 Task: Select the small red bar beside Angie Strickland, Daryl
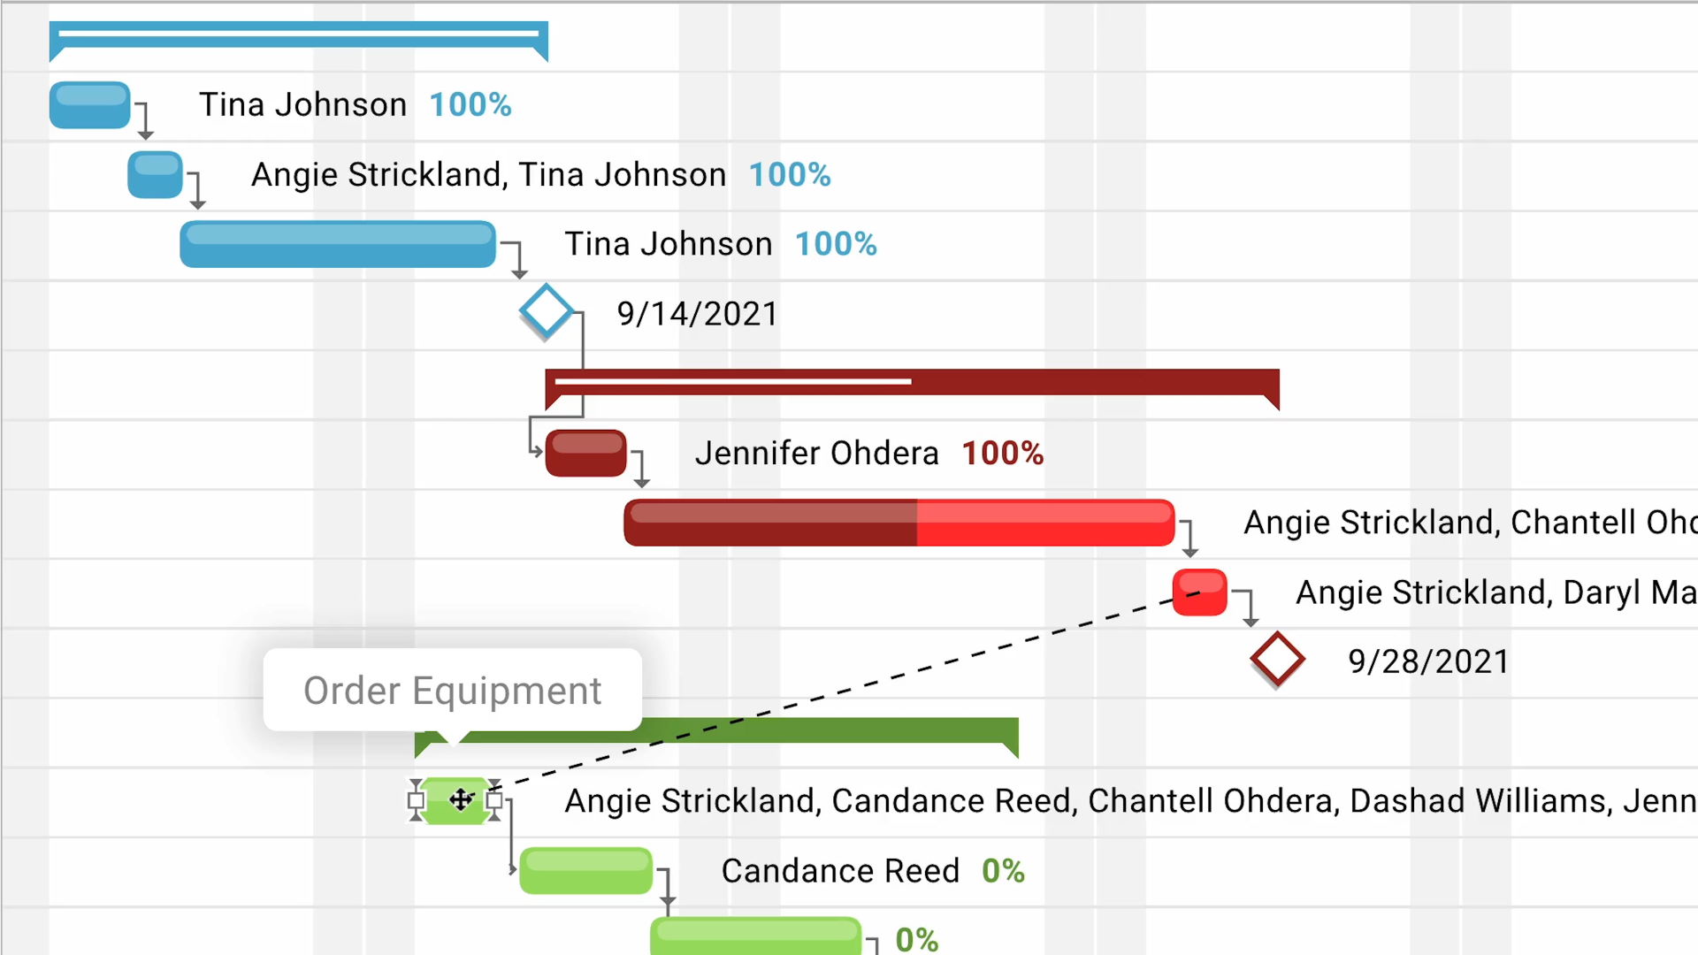click(x=1199, y=592)
